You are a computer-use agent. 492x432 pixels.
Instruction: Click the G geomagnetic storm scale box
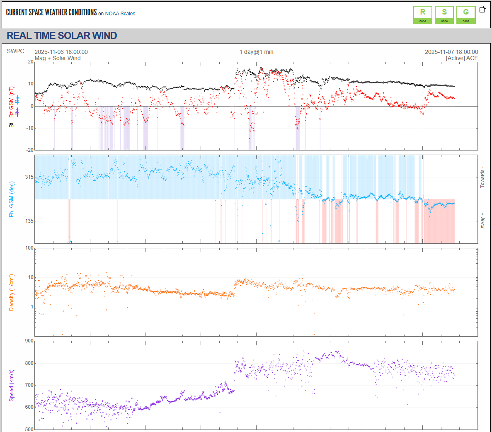point(466,15)
